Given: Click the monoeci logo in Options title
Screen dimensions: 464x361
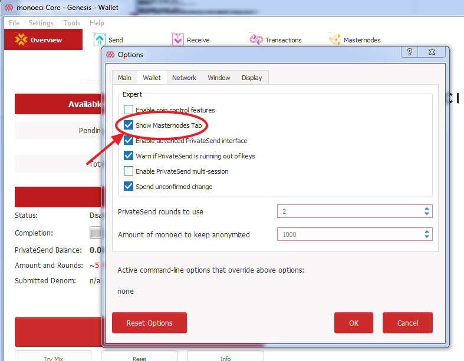Looking at the screenshot, I should [110, 55].
